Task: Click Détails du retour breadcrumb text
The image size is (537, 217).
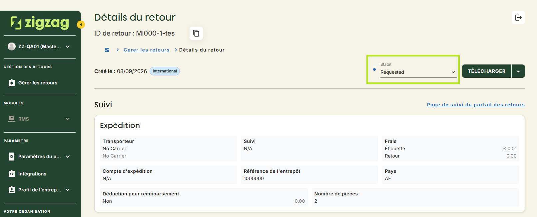Action: (202, 50)
